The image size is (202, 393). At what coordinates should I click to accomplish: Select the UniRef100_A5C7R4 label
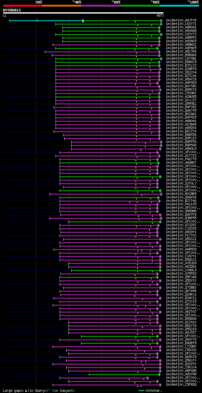point(181,52)
